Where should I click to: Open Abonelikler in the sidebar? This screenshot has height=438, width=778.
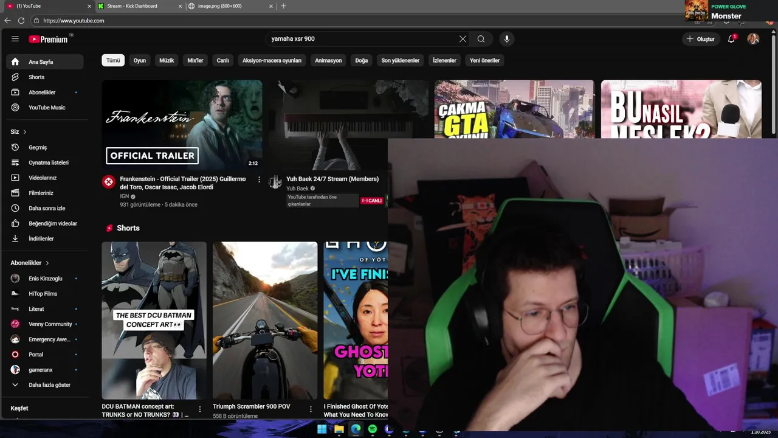tap(45, 92)
